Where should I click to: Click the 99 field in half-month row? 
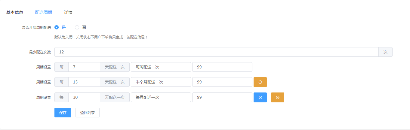point(222,82)
